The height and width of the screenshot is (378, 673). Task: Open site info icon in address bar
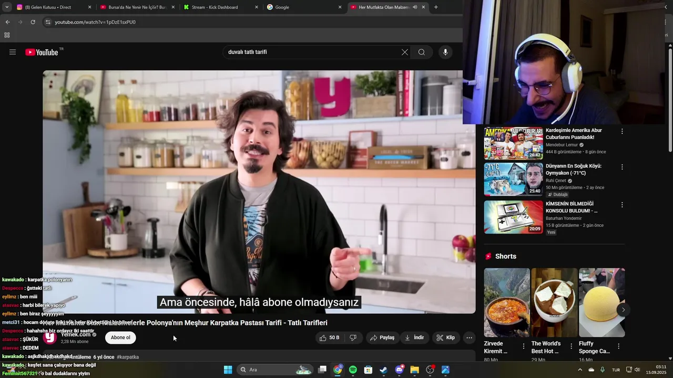tap(48, 22)
